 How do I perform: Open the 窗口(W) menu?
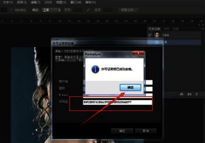(x=76, y=2)
